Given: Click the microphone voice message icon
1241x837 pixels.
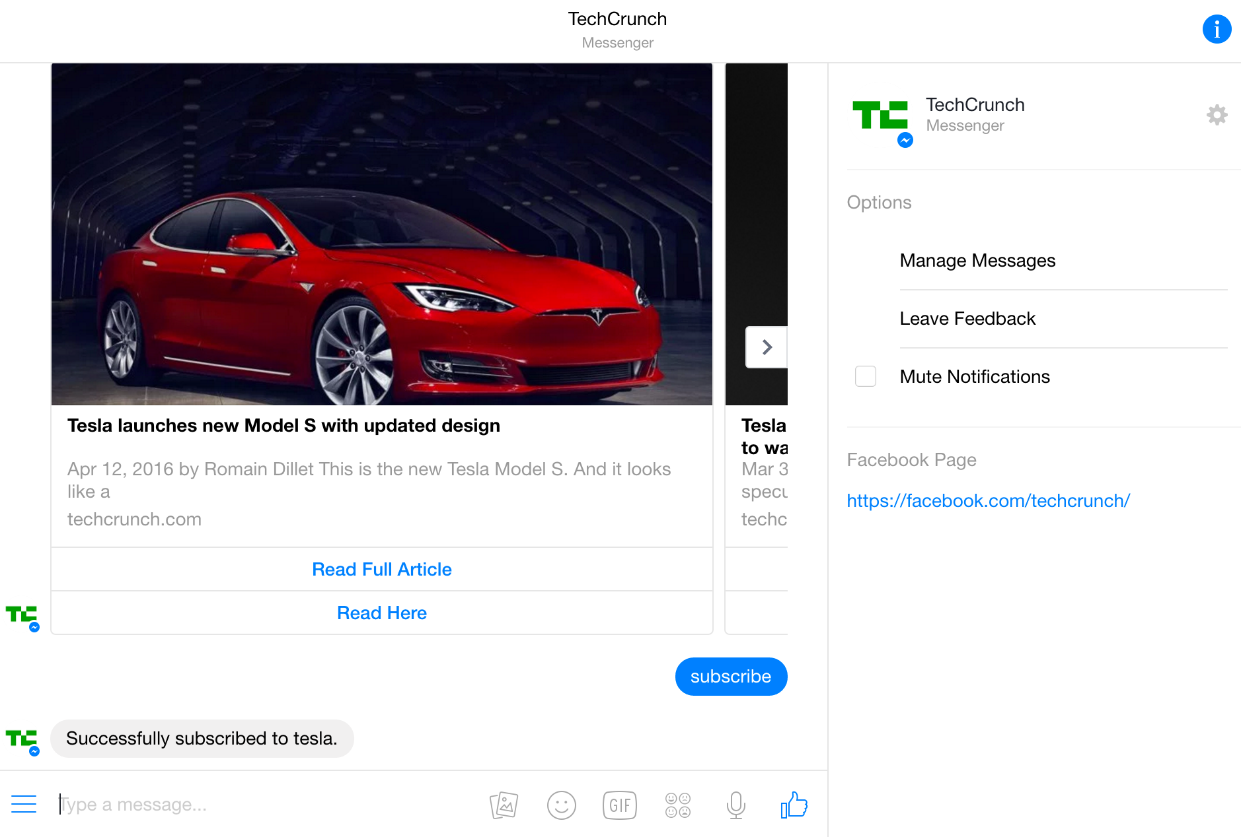Looking at the screenshot, I should [735, 805].
